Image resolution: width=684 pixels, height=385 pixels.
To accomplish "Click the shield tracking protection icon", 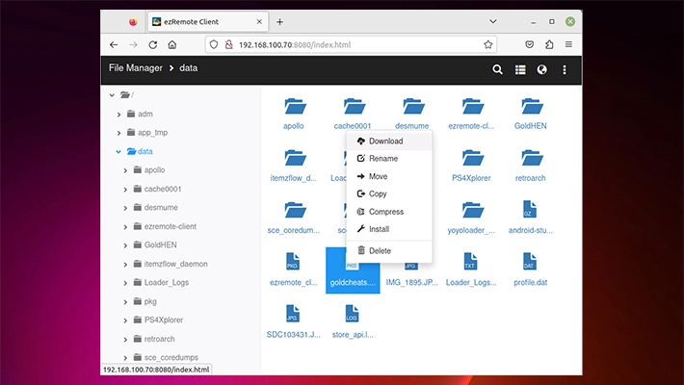I will (214, 44).
